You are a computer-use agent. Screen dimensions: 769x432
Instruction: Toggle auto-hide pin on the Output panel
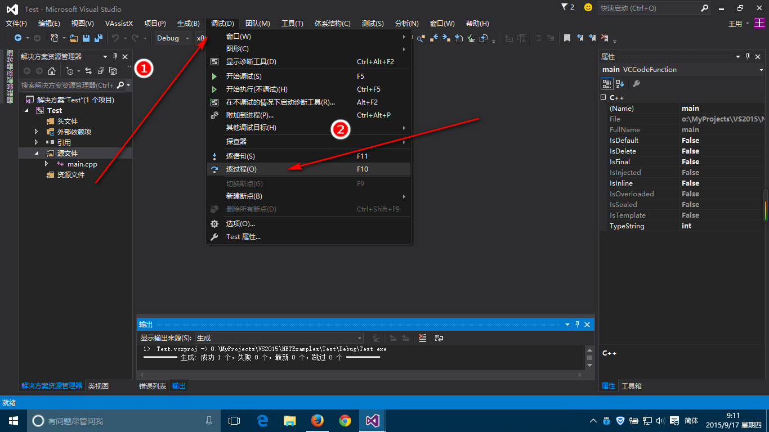point(577,325)
